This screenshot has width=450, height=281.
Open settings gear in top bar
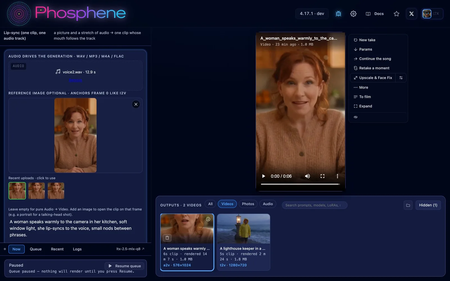[x=353, y=13]
